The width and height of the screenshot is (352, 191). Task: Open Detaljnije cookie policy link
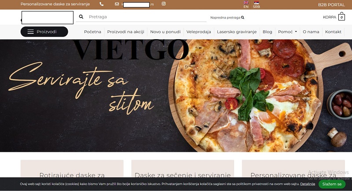coord(308,184)
